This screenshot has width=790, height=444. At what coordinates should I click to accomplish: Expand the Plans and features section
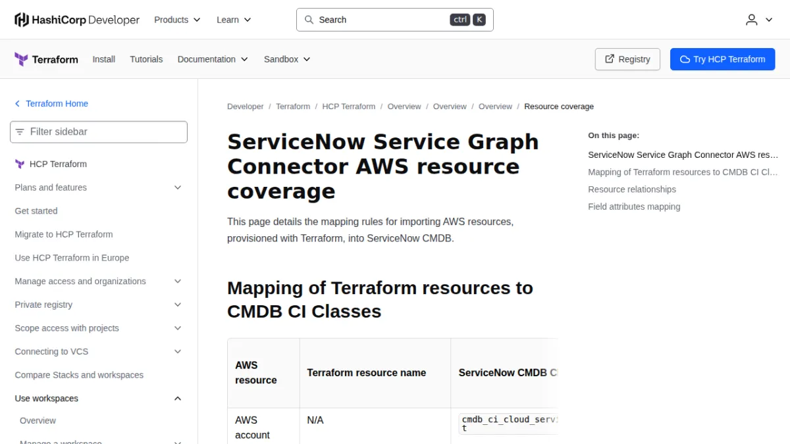click(x=177, y=187)
